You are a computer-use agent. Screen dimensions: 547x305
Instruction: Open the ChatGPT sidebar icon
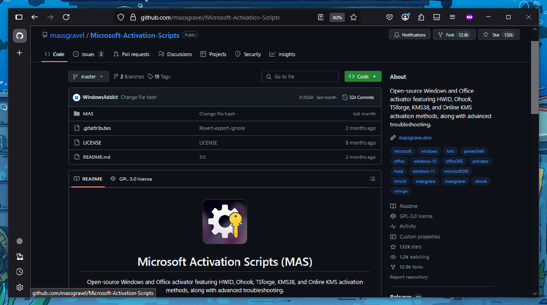pyautogui.click(x=20, y=241)
